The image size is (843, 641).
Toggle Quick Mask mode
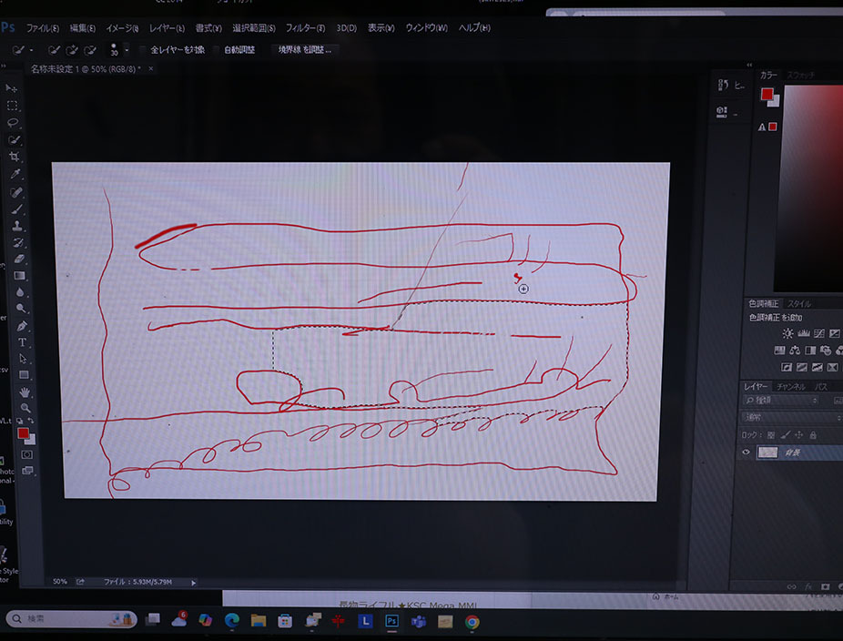point(27,455)
